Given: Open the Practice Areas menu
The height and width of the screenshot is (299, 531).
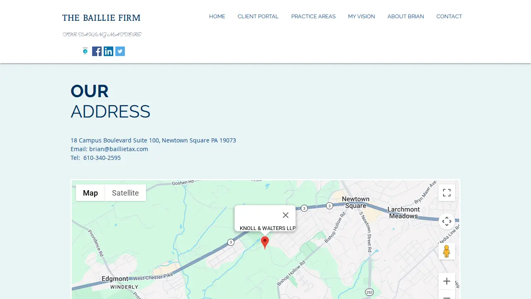Looking at the screenshot, I should click(x=313, y=17).
